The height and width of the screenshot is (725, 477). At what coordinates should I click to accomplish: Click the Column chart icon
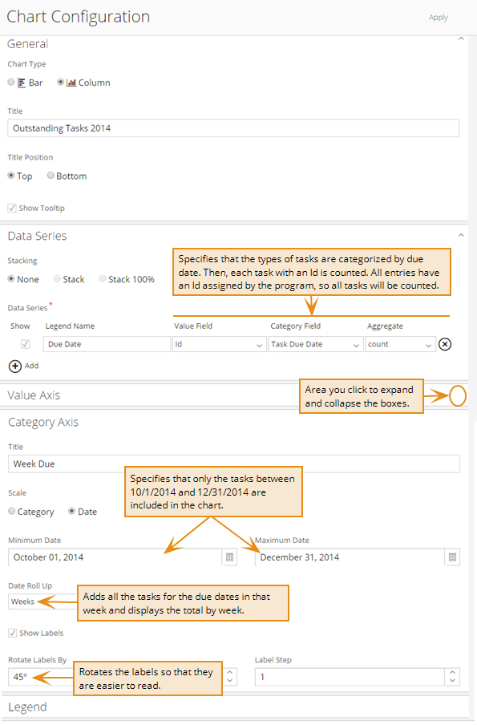[x=71, y=83]
